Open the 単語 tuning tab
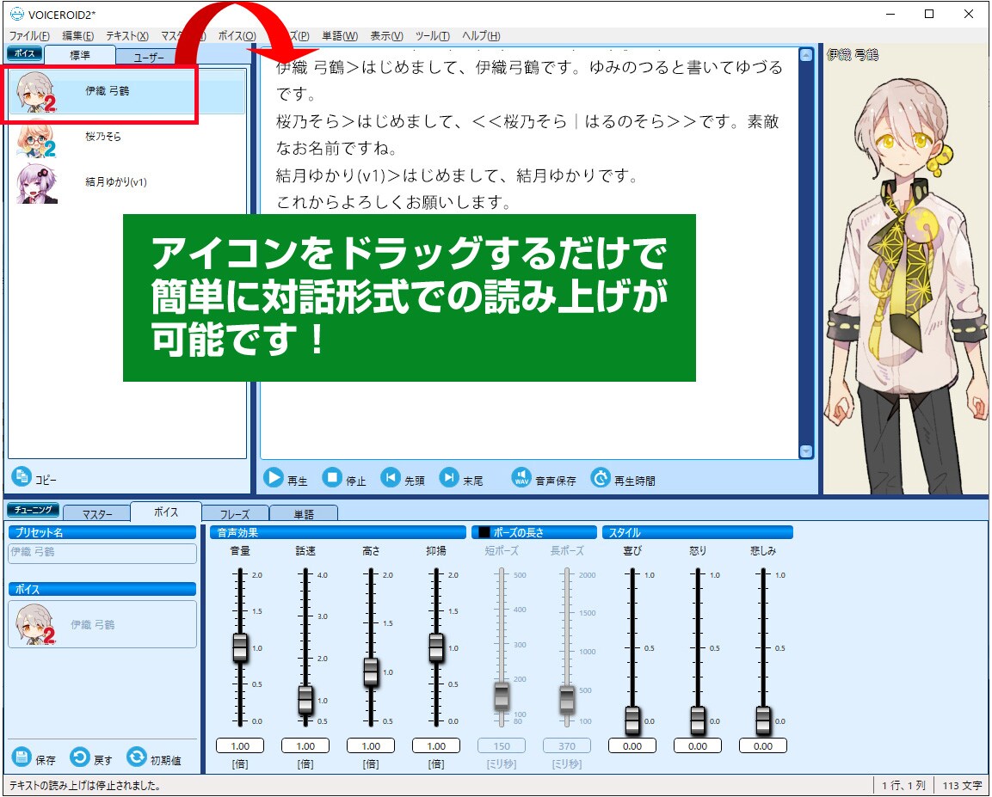The height and width of the screenshot is (797, 992). point(304,514)
